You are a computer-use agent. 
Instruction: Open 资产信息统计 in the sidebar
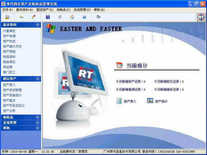pos(12,95)
